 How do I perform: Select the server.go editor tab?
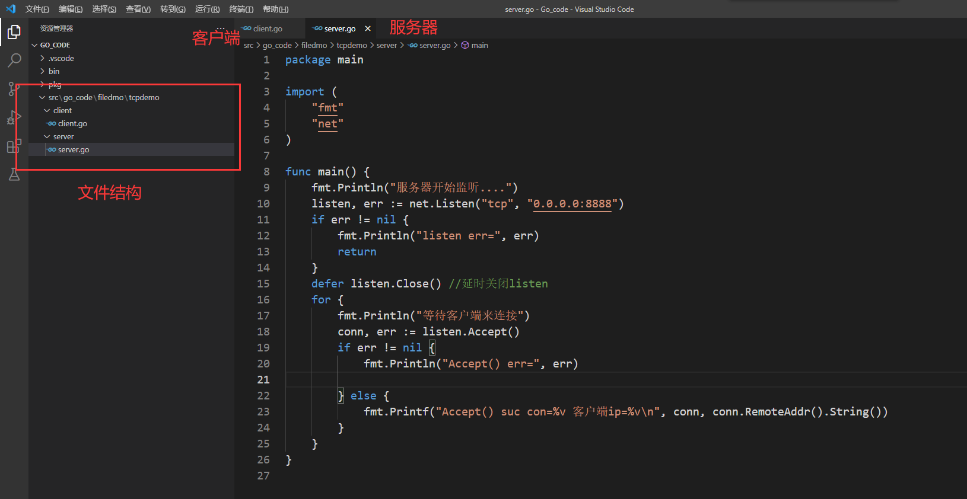click(340, 28)
